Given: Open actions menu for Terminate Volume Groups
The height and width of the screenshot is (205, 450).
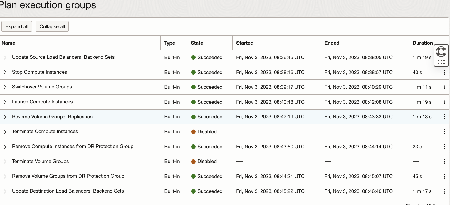Looking at the screenshot, I should [x=444, y=161].
